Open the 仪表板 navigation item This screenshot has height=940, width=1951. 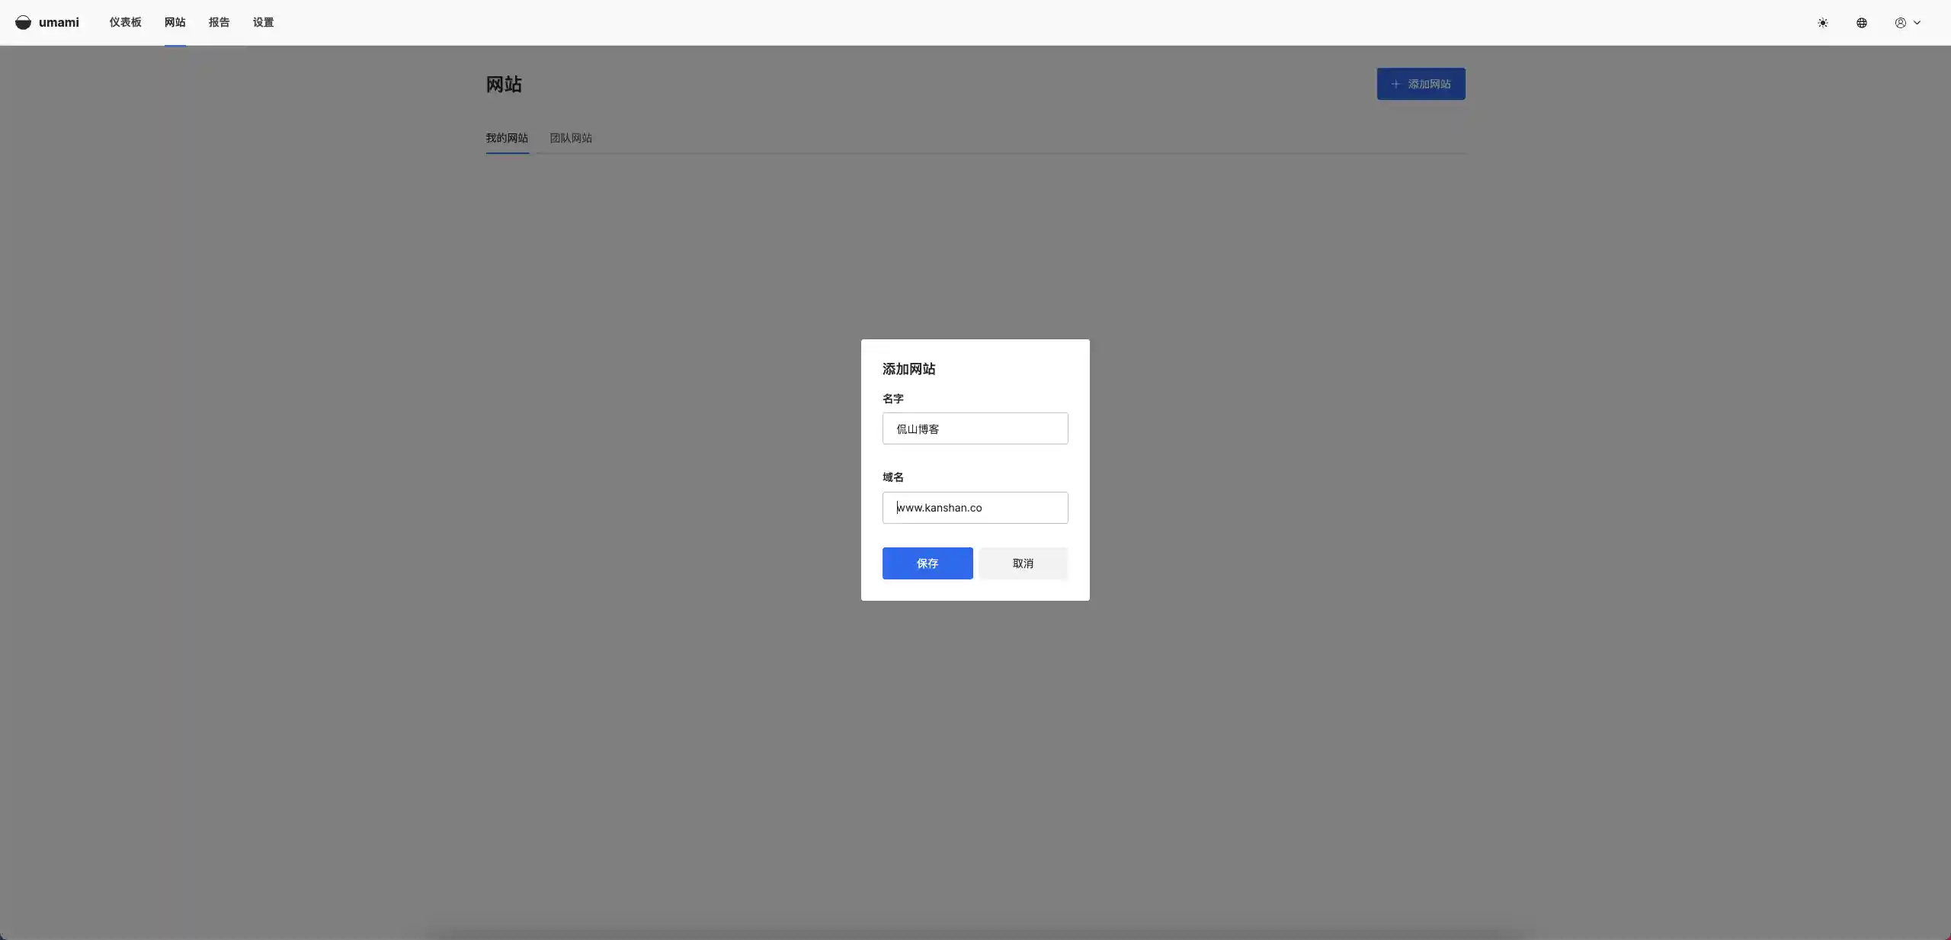point(124,22)
